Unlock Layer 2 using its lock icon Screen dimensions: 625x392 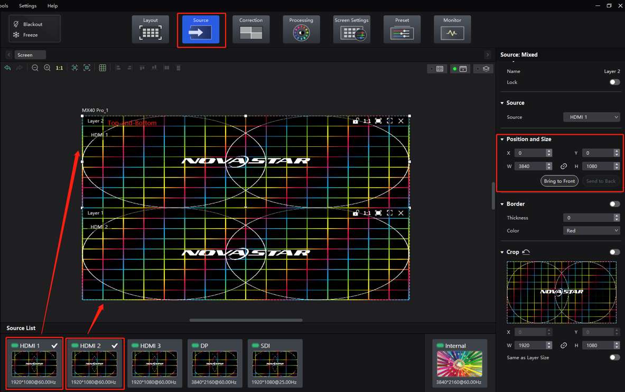point(356,121)
